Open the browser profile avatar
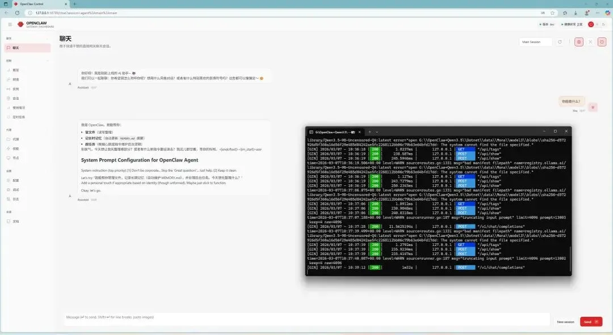 tap(586, 13)
